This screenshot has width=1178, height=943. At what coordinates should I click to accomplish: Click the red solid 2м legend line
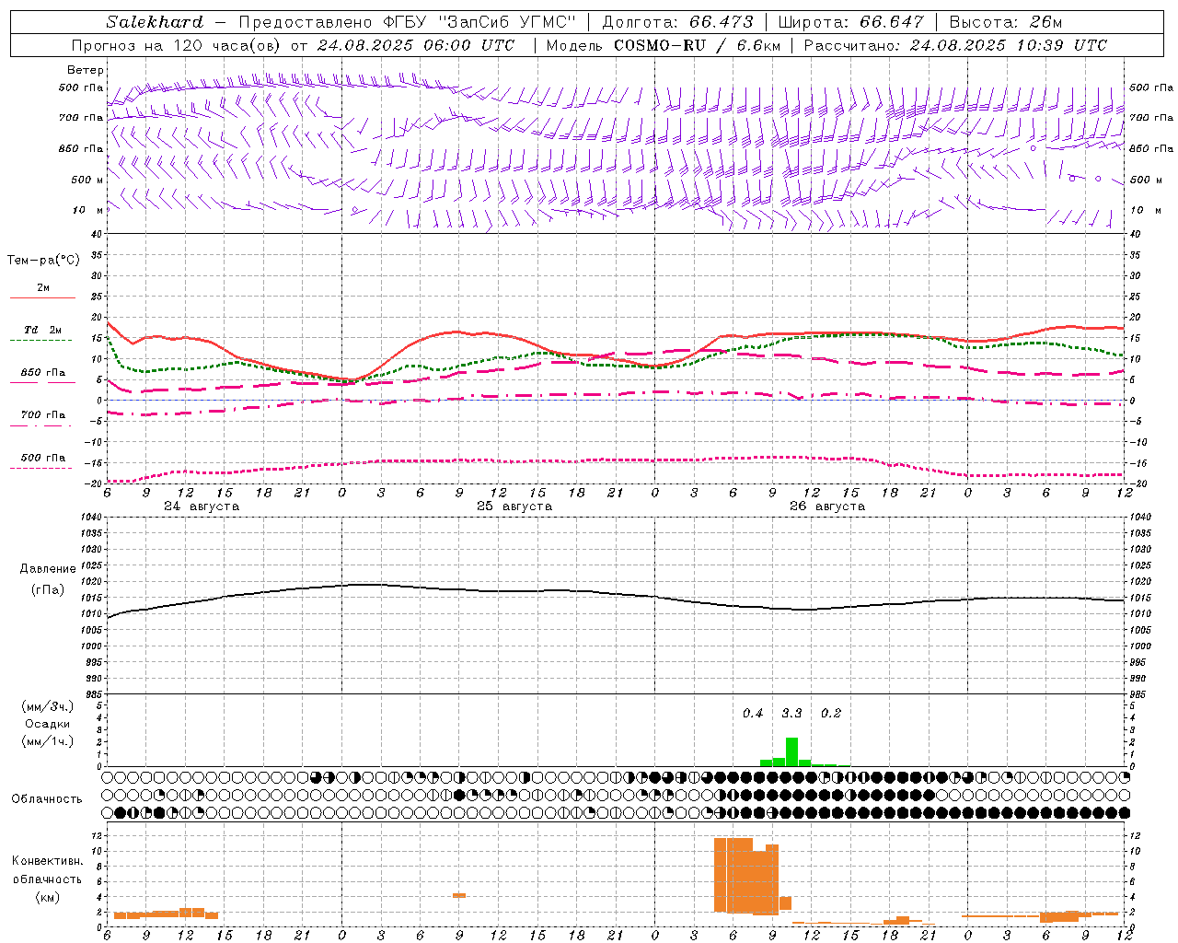[42, 297]
